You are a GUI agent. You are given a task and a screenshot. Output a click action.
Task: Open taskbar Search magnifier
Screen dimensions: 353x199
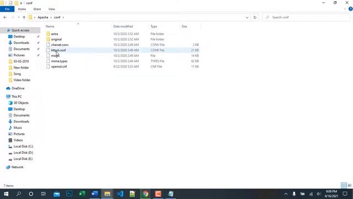[19, 194]
